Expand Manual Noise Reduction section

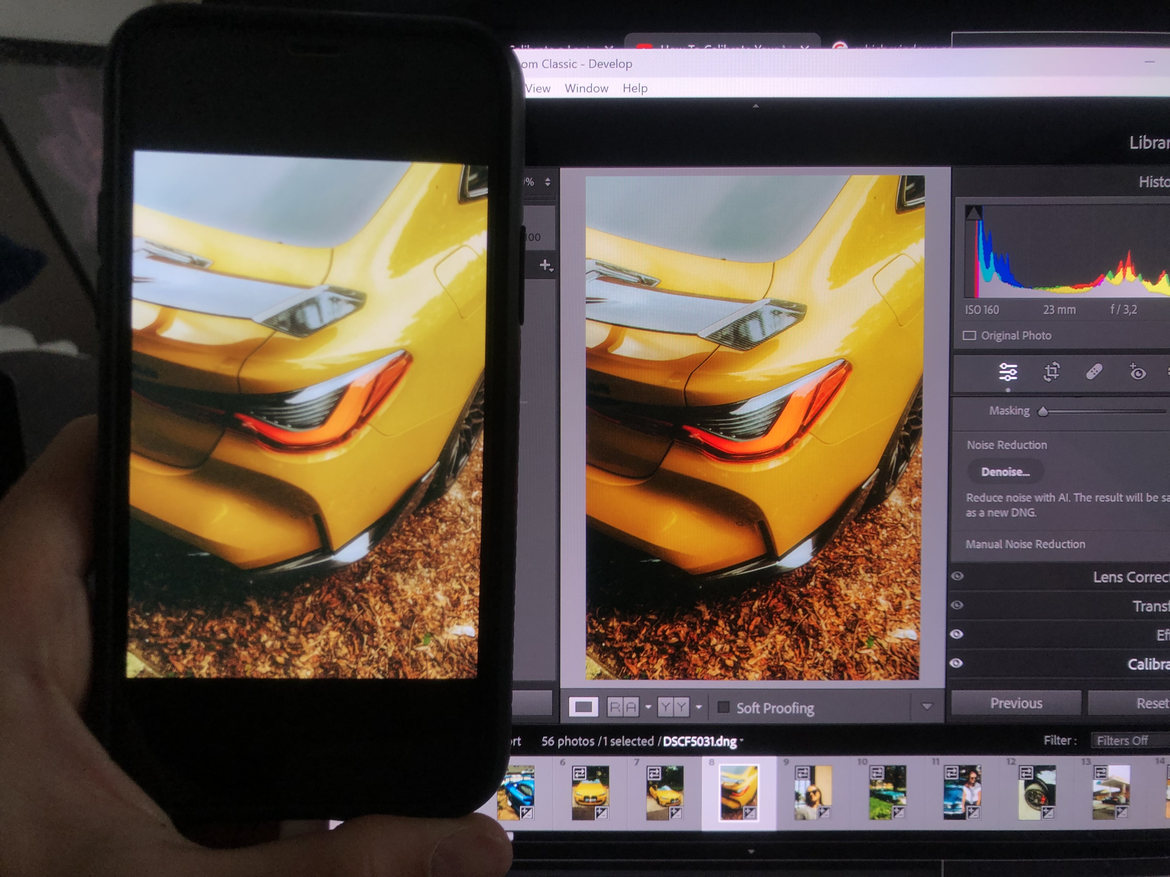coord(1025,544)
